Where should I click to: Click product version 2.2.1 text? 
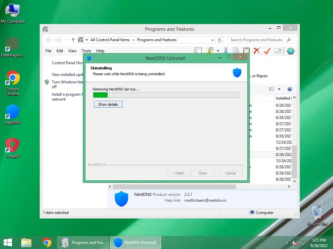point(188,195)
